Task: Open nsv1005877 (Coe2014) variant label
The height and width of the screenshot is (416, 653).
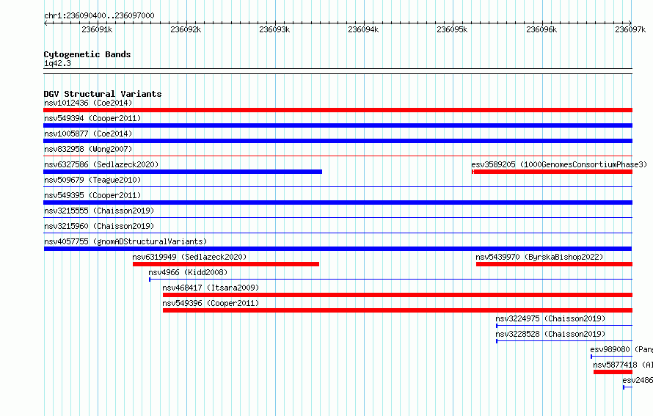Action: [x=88, y=134]
